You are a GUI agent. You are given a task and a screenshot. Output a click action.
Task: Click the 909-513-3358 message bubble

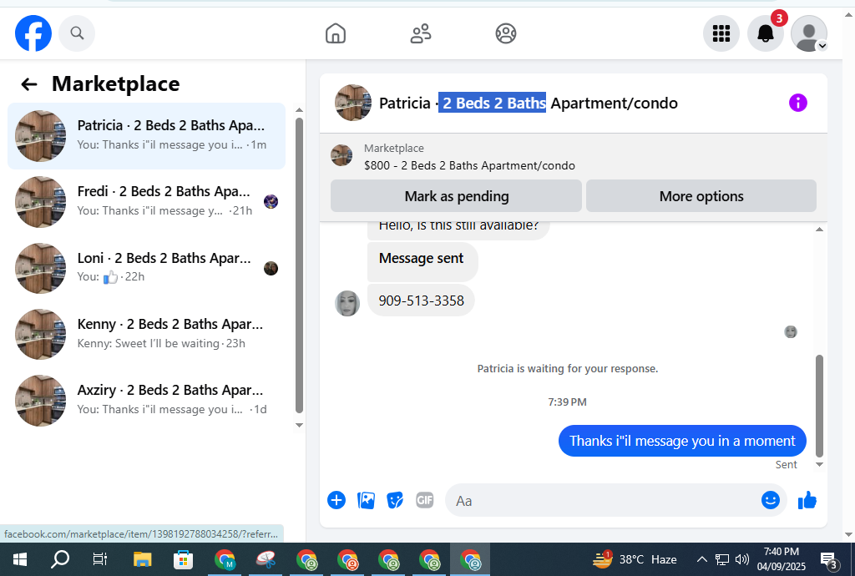(x=421, y=301)
